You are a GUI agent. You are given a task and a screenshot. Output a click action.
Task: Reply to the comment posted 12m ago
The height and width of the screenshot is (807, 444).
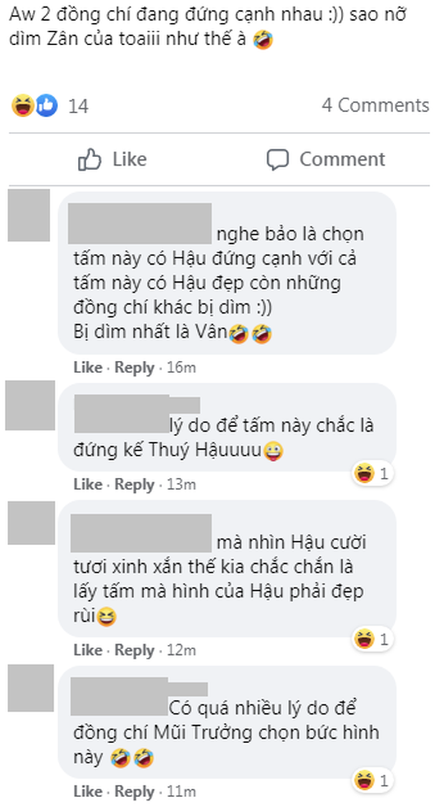[x=135, y=650]
